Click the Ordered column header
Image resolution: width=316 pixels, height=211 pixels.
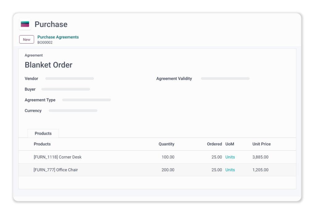(214, 144)
